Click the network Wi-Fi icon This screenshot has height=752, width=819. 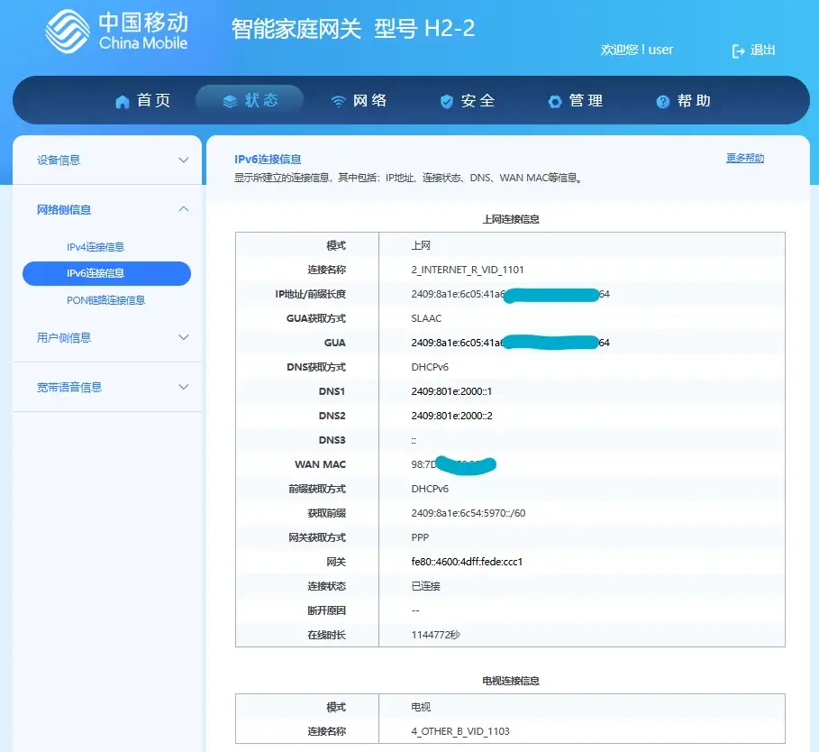(x=338, y=102)
